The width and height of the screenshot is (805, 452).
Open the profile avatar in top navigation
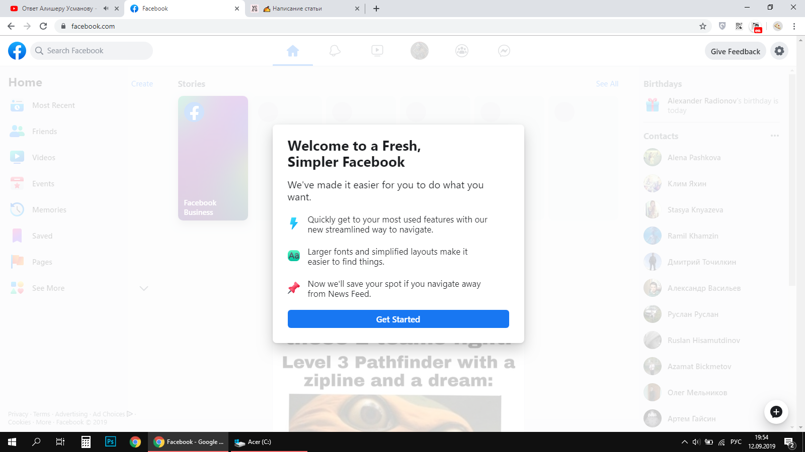pos(420,51)
